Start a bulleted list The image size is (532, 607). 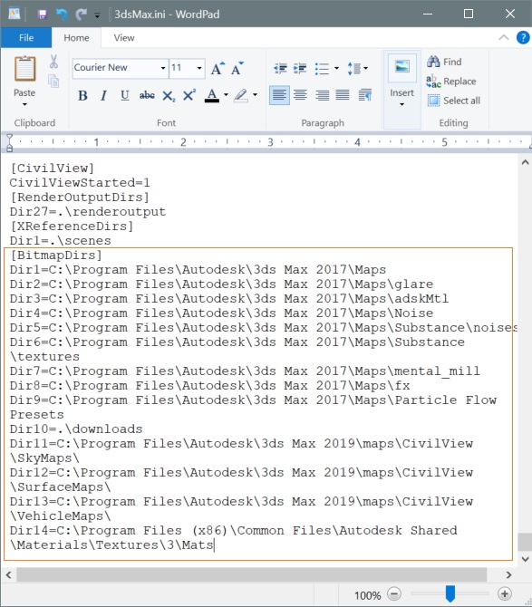(x=322, y=69)
